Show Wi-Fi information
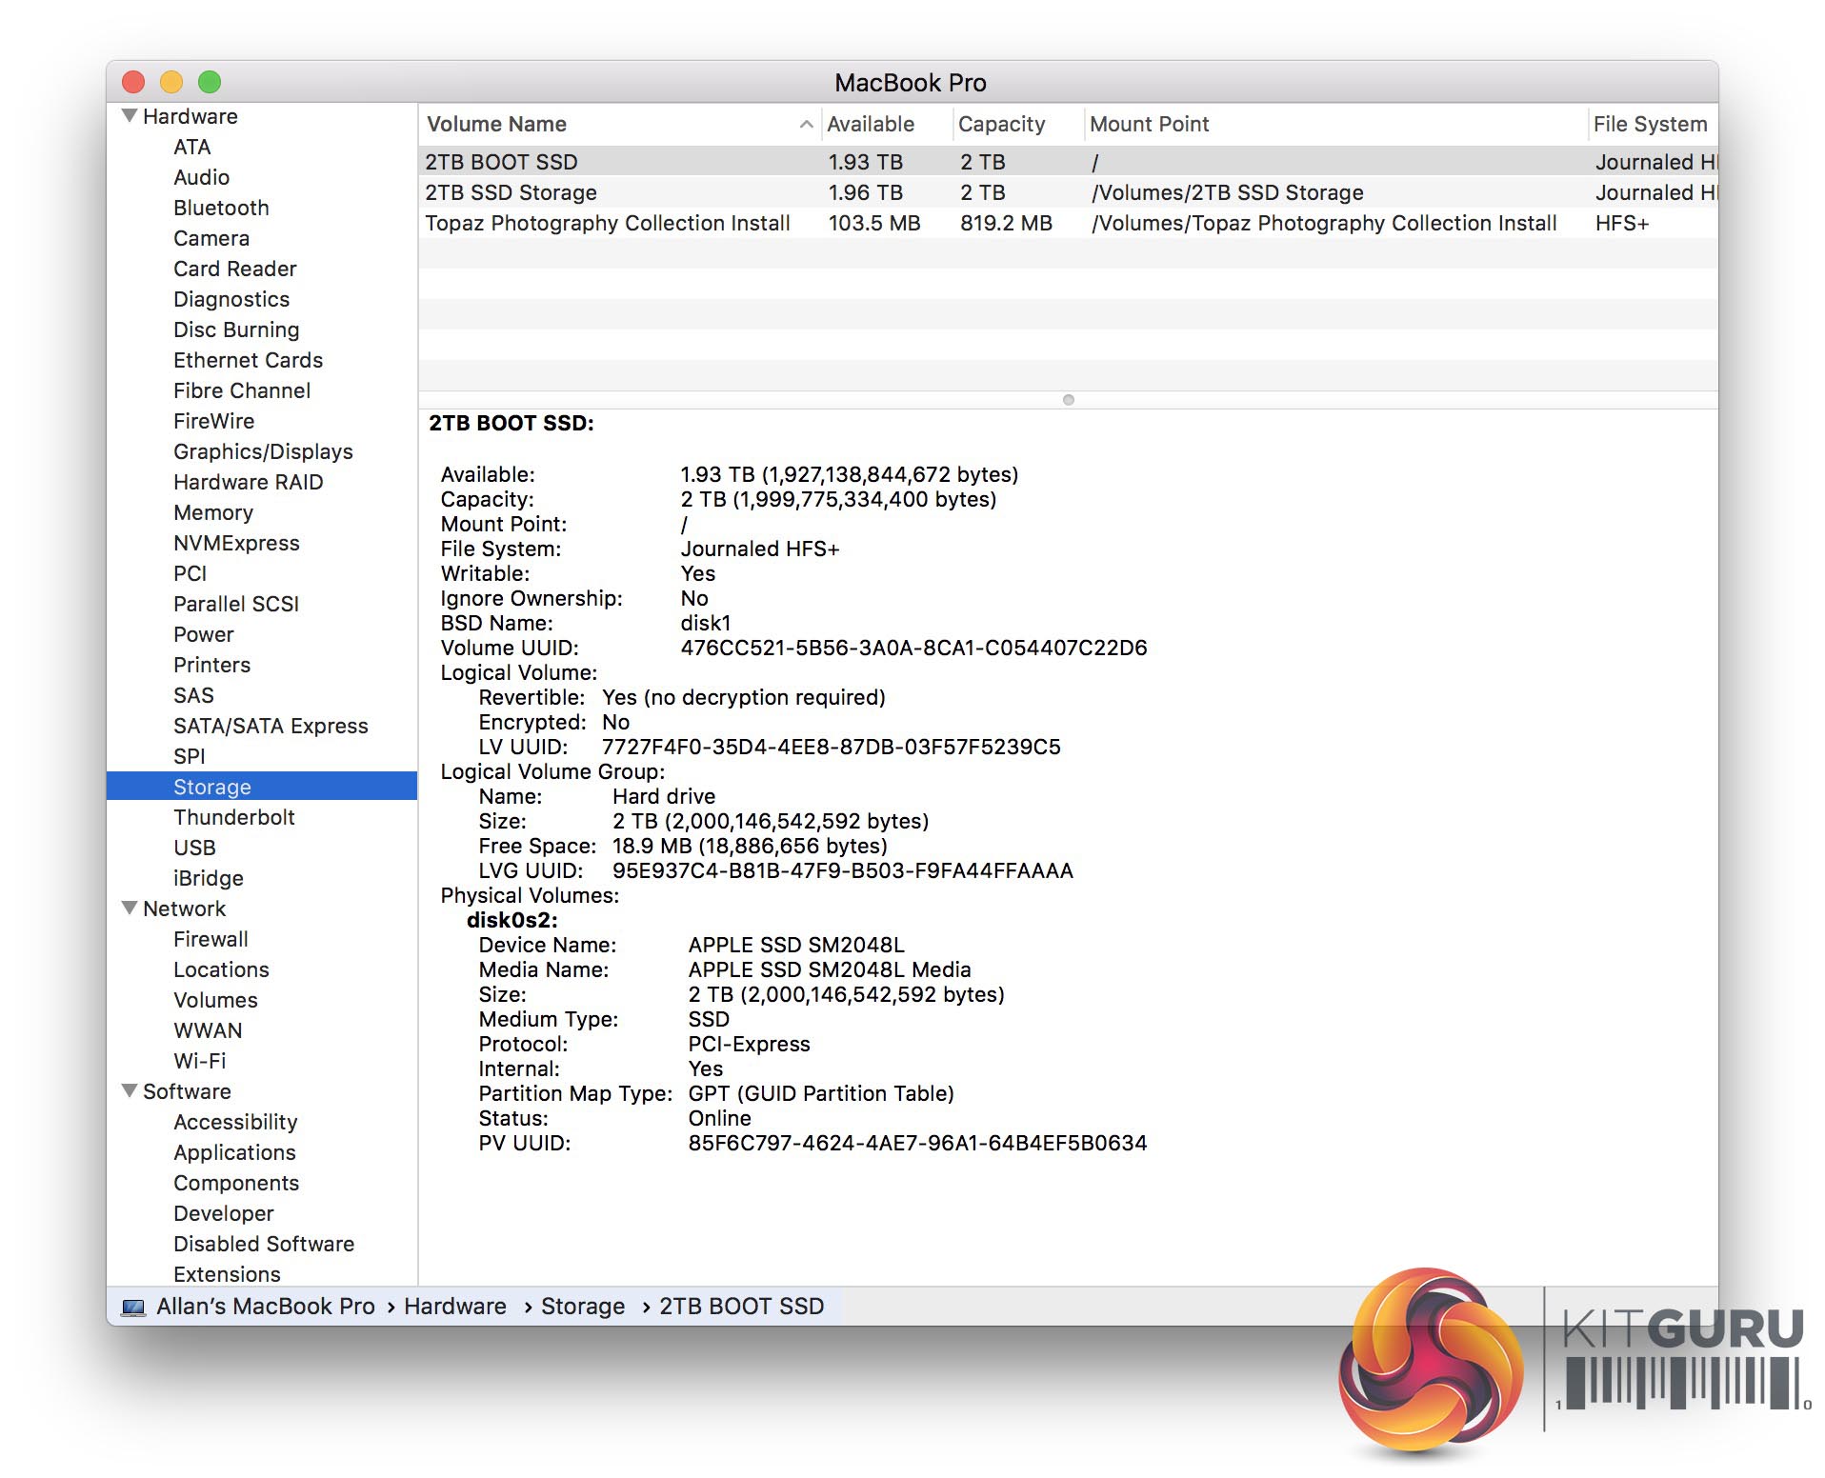 tap(200, 1061)
